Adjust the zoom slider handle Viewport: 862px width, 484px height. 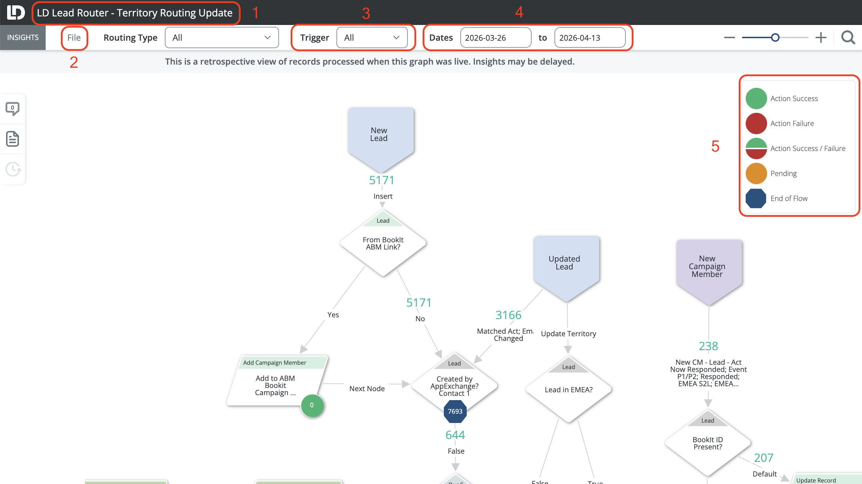coord(775,37)
